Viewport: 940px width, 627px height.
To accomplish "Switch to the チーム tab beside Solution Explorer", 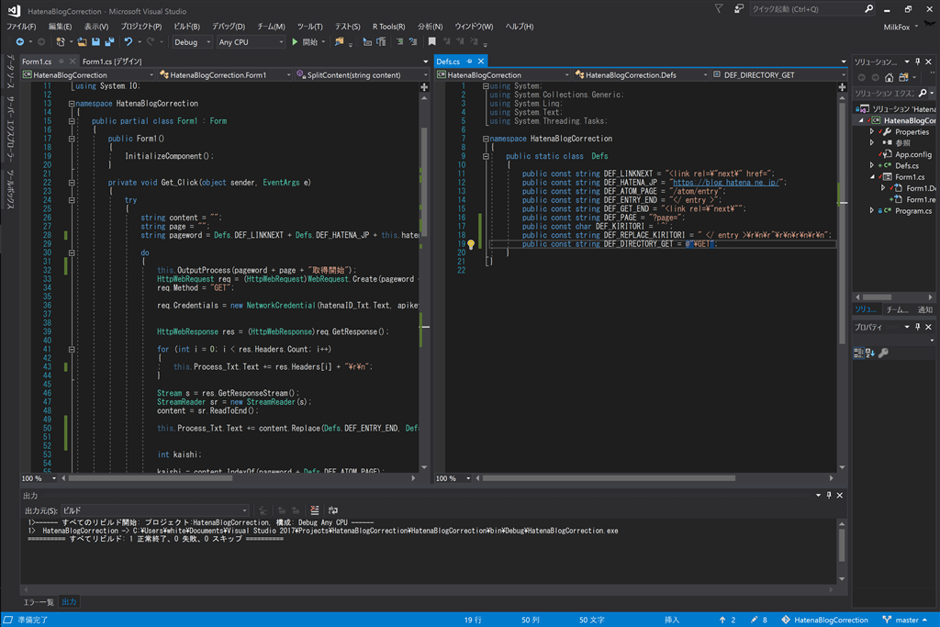I will (897, 309).
